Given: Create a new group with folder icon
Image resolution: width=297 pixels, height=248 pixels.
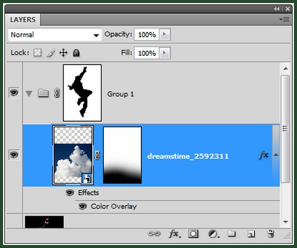Looking at the screenshot, I should (232, 233).
